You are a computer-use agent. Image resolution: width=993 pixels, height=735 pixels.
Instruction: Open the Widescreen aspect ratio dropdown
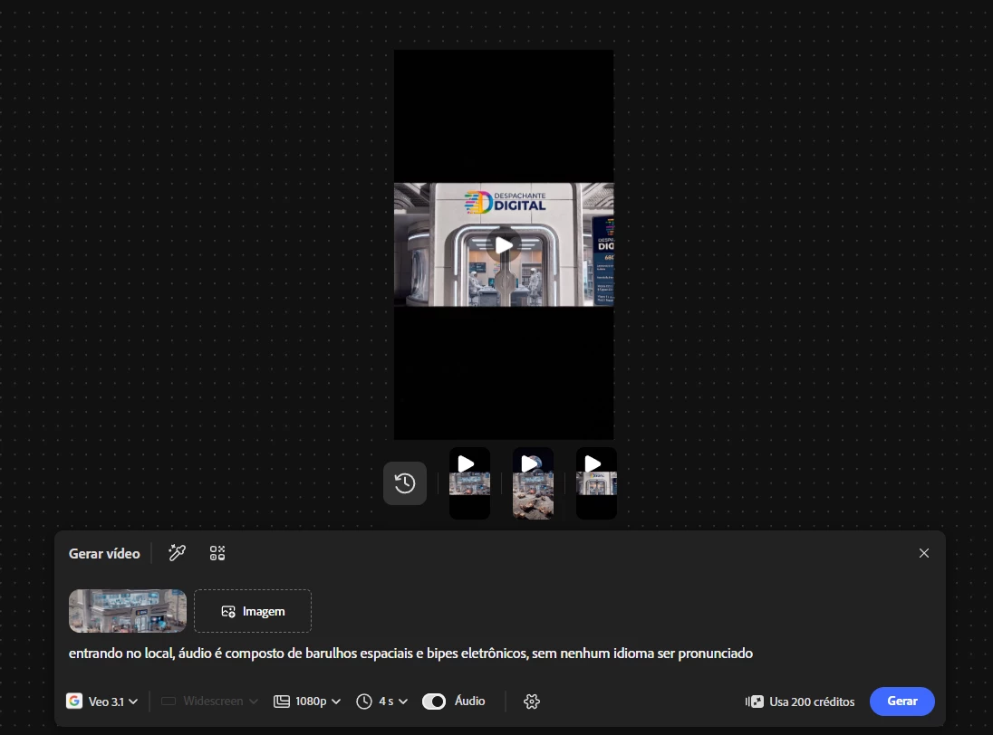click(209, 701)
